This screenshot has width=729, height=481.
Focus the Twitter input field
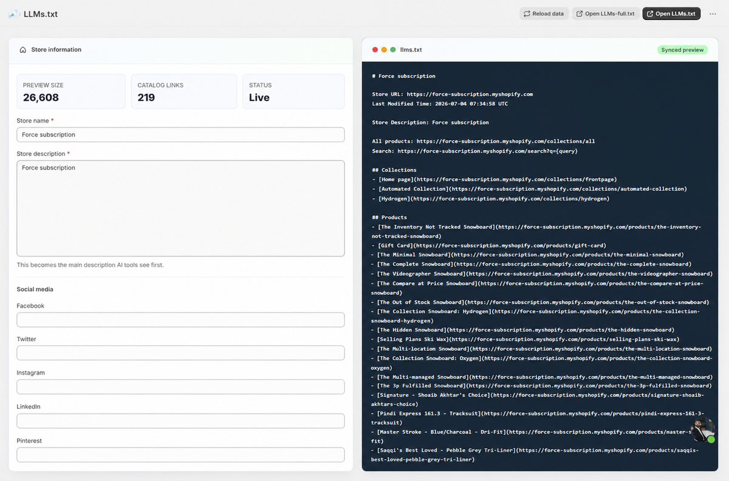point(180,353)
